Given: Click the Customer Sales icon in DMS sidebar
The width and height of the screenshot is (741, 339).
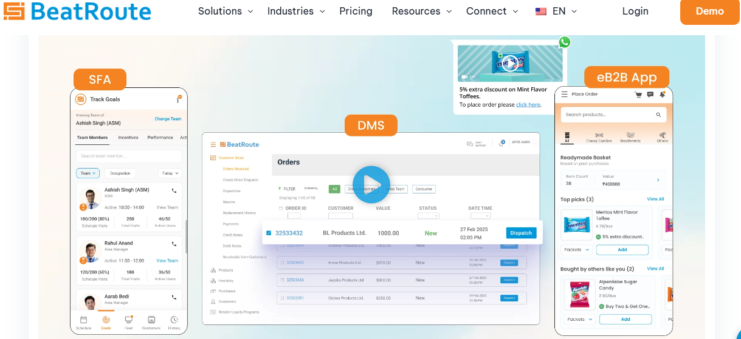Looking at the screenshot, I should click(213, 158).
